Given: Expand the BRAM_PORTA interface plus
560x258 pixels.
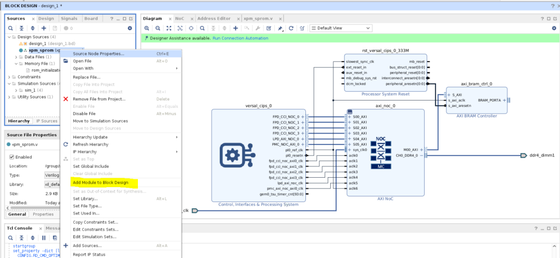Looking at the screenshot, I should point(505,101).
